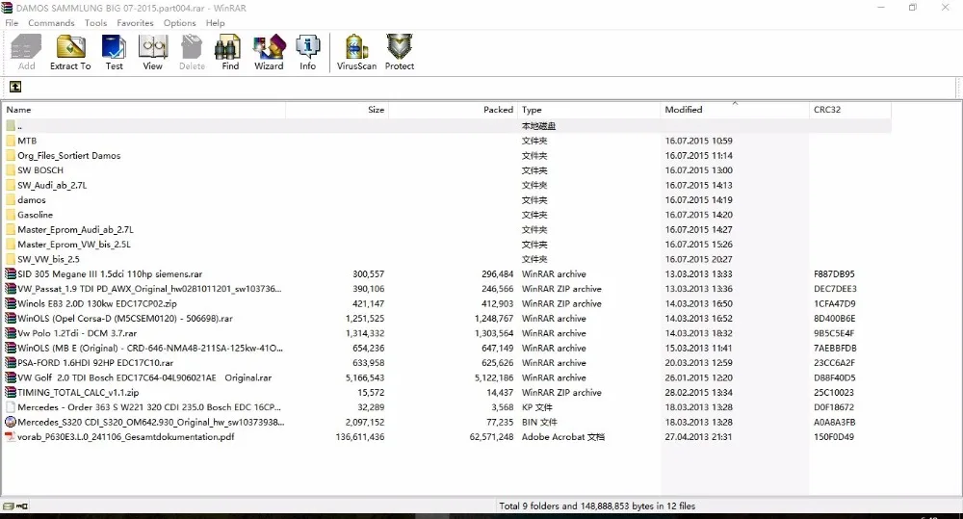Screen dimensions: 963x519
Task: Select SW_VW_bis_2.5 folder name
Action: [48, 259]
